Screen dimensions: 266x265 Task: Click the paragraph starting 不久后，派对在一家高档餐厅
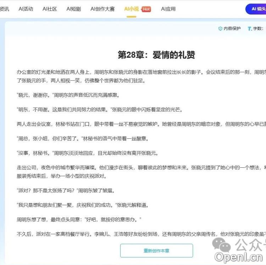pos(141,234)
